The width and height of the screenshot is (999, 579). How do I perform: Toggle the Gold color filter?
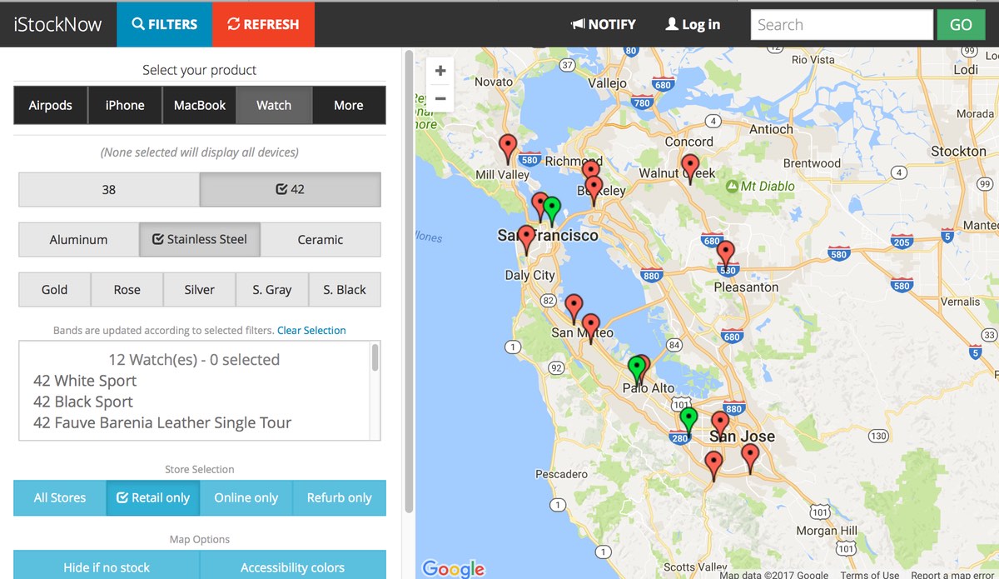coord(55,289)
